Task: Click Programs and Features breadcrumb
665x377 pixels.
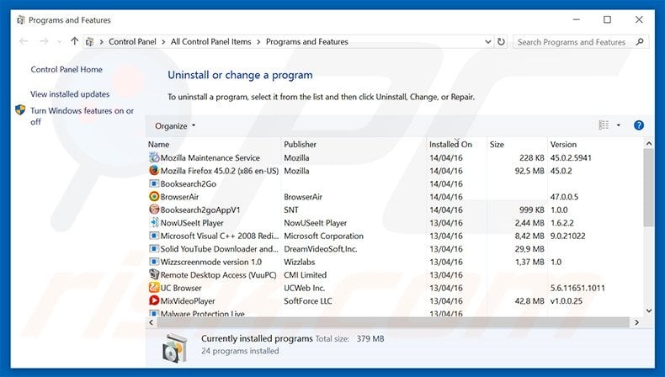Action: click(307, 41)
